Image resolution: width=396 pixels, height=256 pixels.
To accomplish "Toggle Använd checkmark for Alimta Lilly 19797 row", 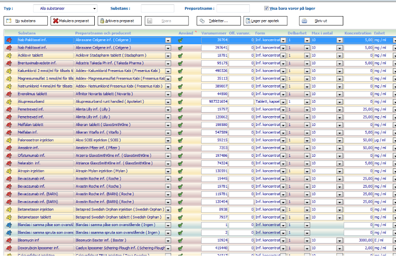I will click(181, 109).
